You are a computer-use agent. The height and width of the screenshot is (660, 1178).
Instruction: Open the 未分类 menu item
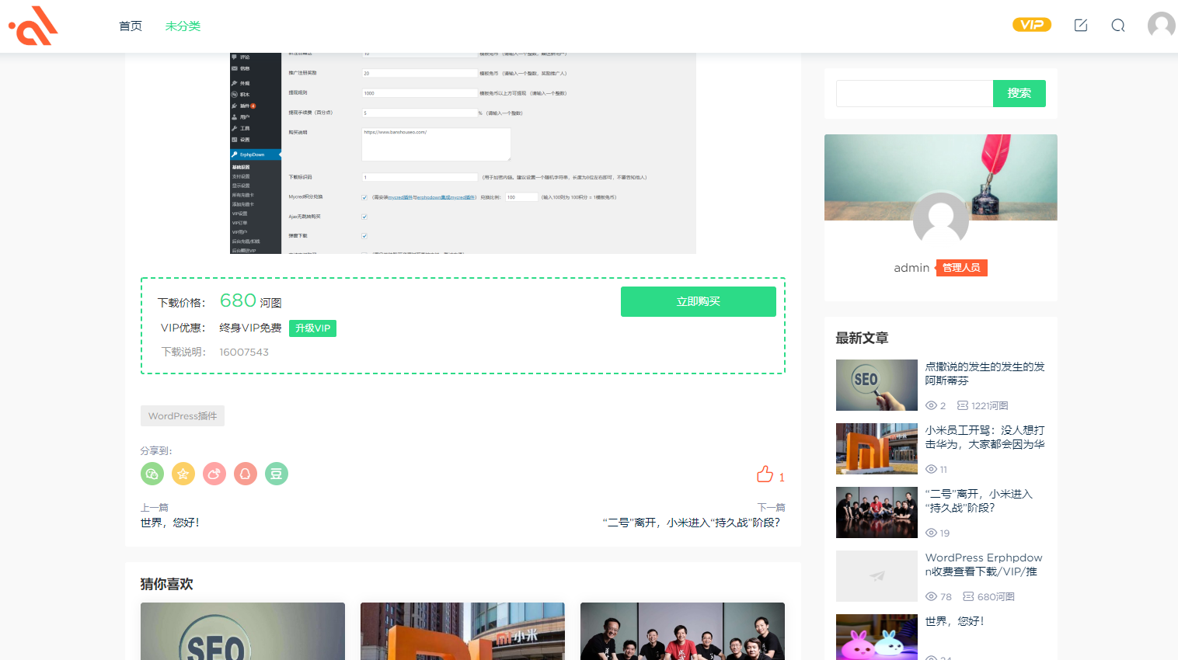click(183, 26)
